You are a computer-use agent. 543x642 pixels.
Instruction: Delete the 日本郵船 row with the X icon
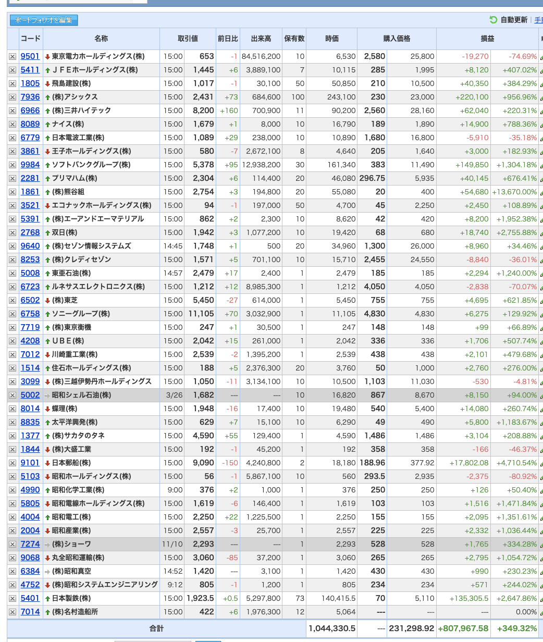13,463
